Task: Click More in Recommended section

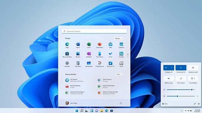Action: pyautogui.click(x=119, y=74)
